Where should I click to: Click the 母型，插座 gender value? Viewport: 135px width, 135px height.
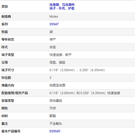[x=57, y=62]
